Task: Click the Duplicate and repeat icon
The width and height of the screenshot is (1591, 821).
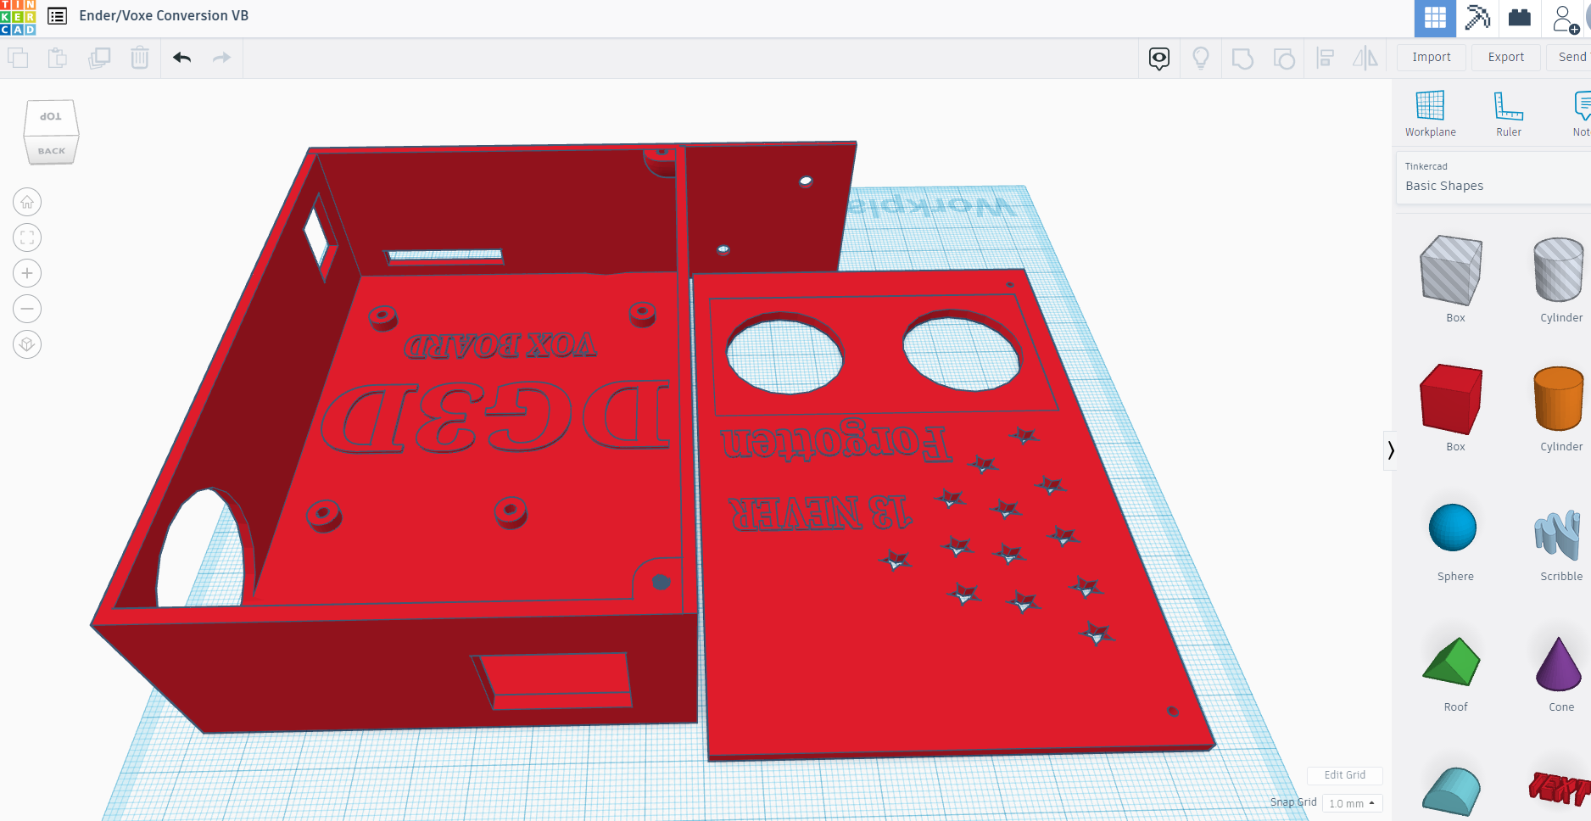Action: [x=99, y=58]
